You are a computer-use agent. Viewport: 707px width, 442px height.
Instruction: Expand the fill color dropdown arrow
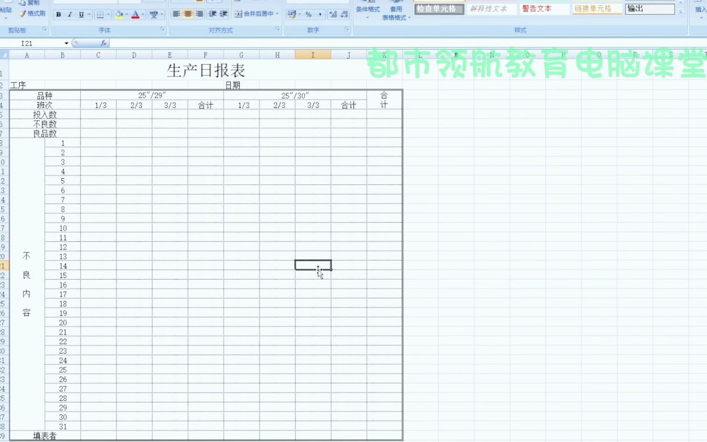point(126,14)
